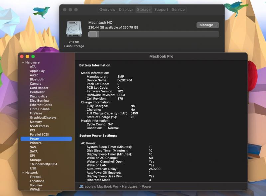Screen dimensions: 266x196
Task: Select Firewall under Network
Action: tap(36, 177)
